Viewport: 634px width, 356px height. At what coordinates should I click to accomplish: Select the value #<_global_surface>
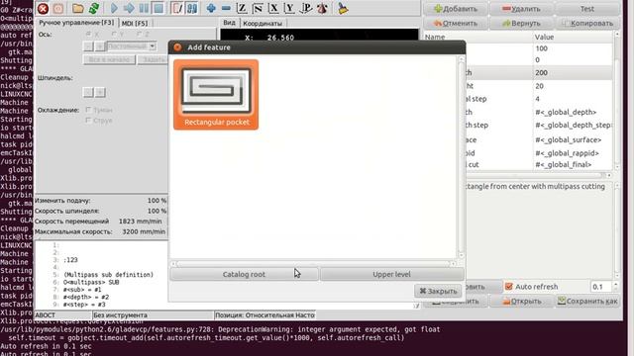point(572,140)
